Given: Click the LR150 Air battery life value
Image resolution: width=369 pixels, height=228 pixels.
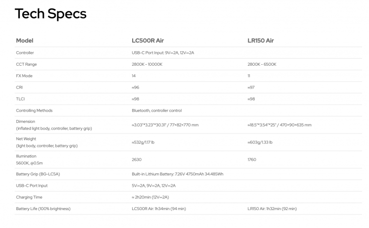Looking at the screenshot, I should point(272,209).
